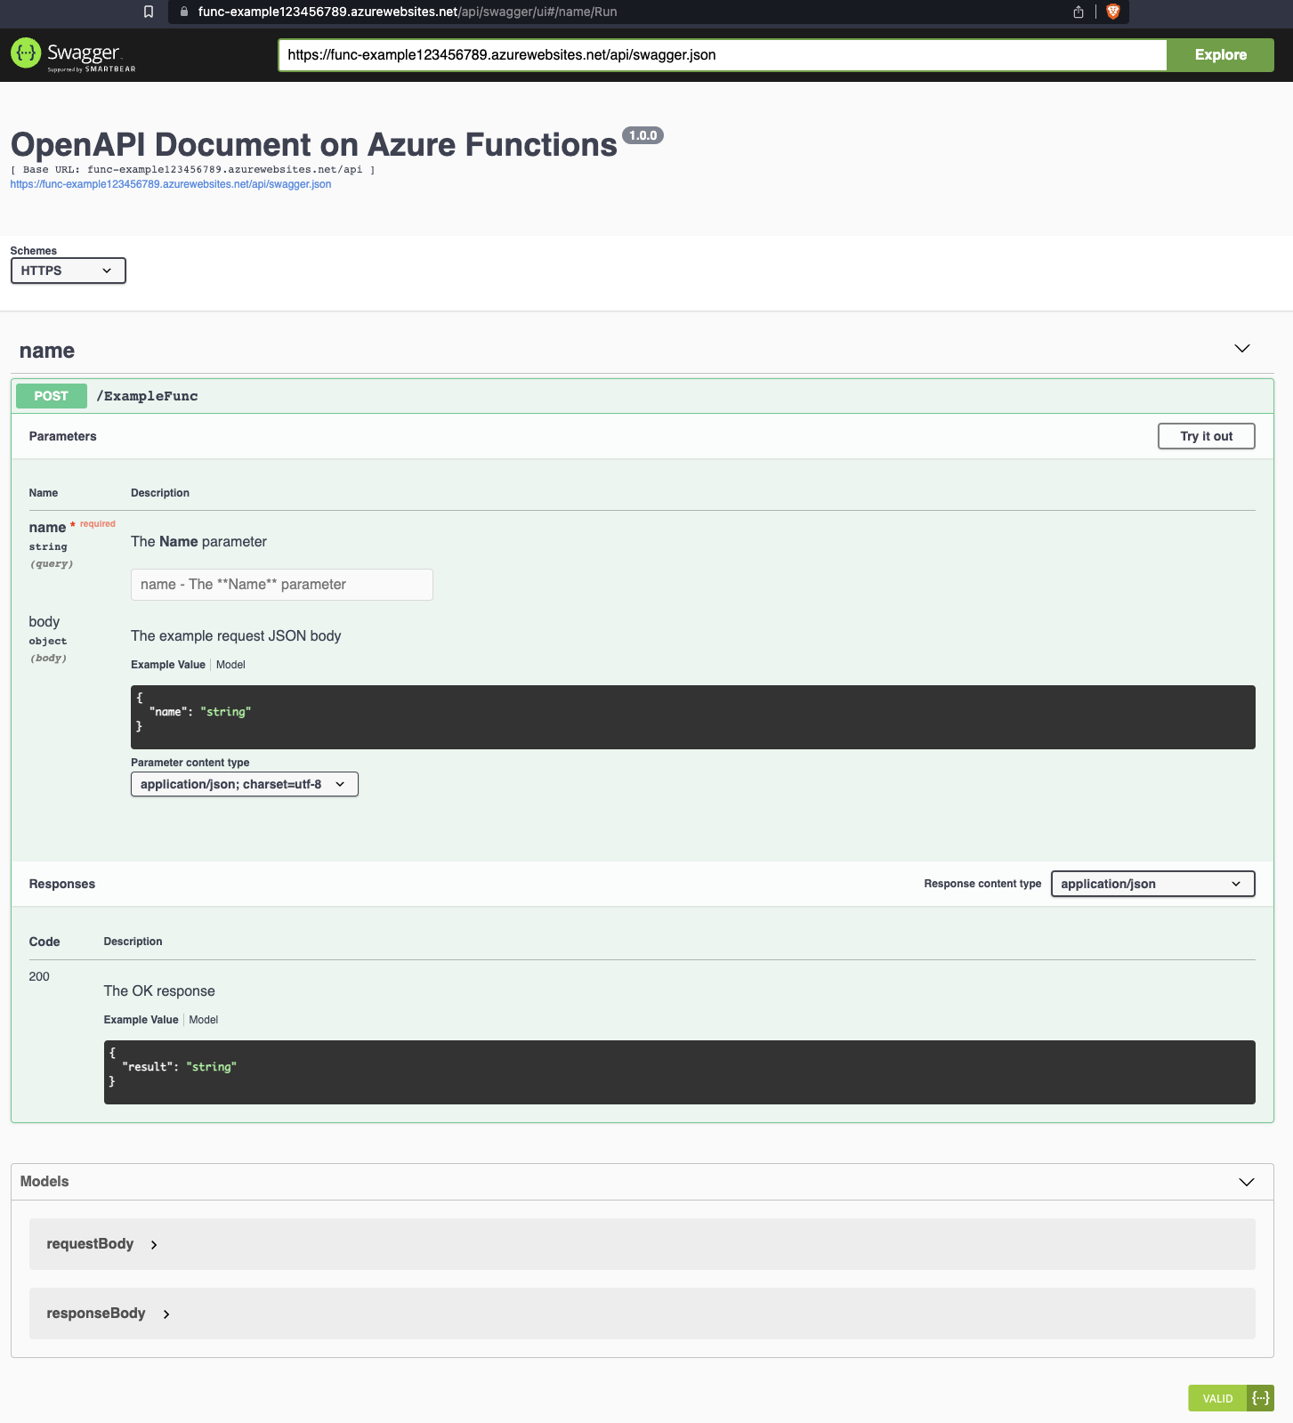Switch to Model tab under body parameter
1293x1423 pixels.
pyautogui.click(x=230, y=665)
